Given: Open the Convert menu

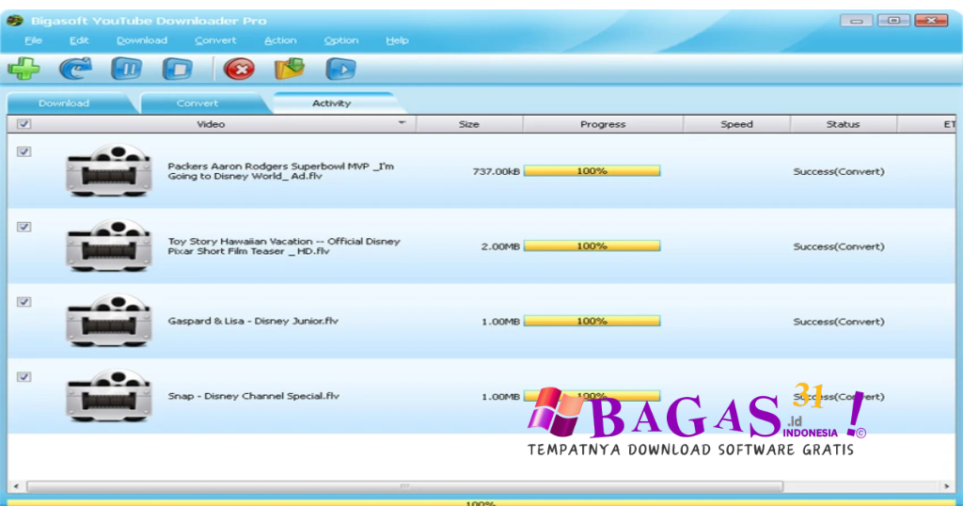Looking at the screenshot, I should [x=215, y=40].
